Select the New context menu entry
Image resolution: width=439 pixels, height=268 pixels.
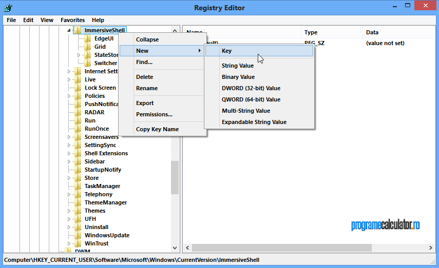pyautogui.click(x=162, y=51)
